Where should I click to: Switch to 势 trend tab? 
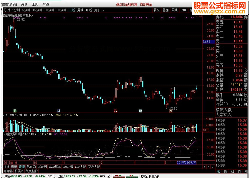[239, 171]
